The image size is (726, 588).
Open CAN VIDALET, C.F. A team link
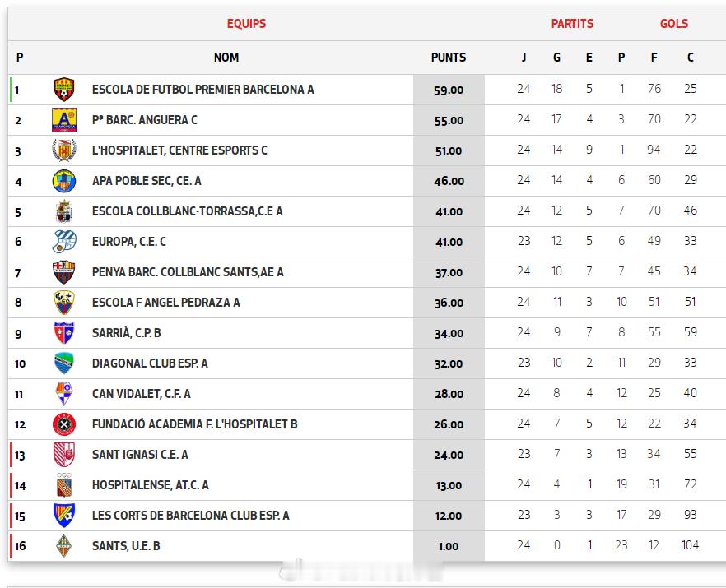tap(141, 394)
